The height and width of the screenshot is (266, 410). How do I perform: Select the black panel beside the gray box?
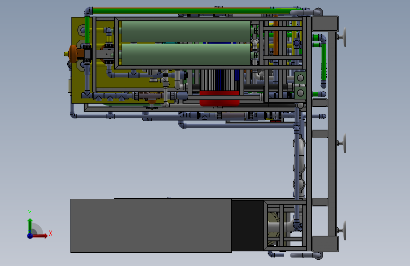click(x=248, y=226)
